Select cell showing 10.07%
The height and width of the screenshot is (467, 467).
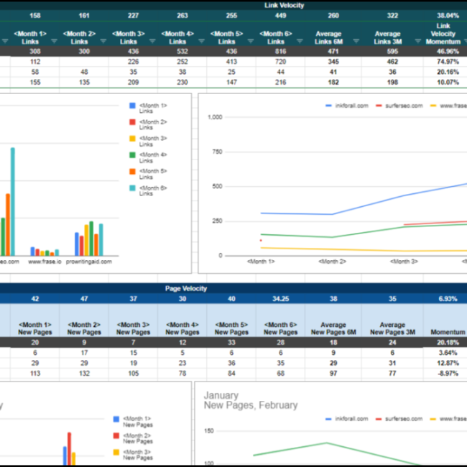pyautogui.click(x=448, y=82)
